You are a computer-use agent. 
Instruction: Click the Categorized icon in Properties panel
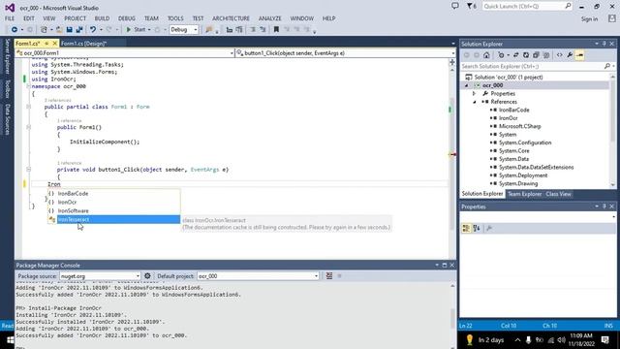tap(466, 229)
